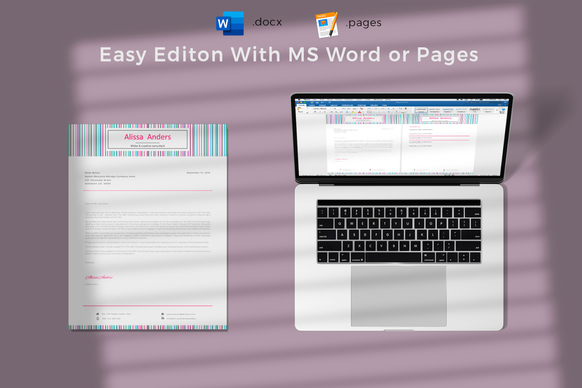582x388 pixels.
Task: Click the Multilevel list icon
Action: click(x=383, y=108)
